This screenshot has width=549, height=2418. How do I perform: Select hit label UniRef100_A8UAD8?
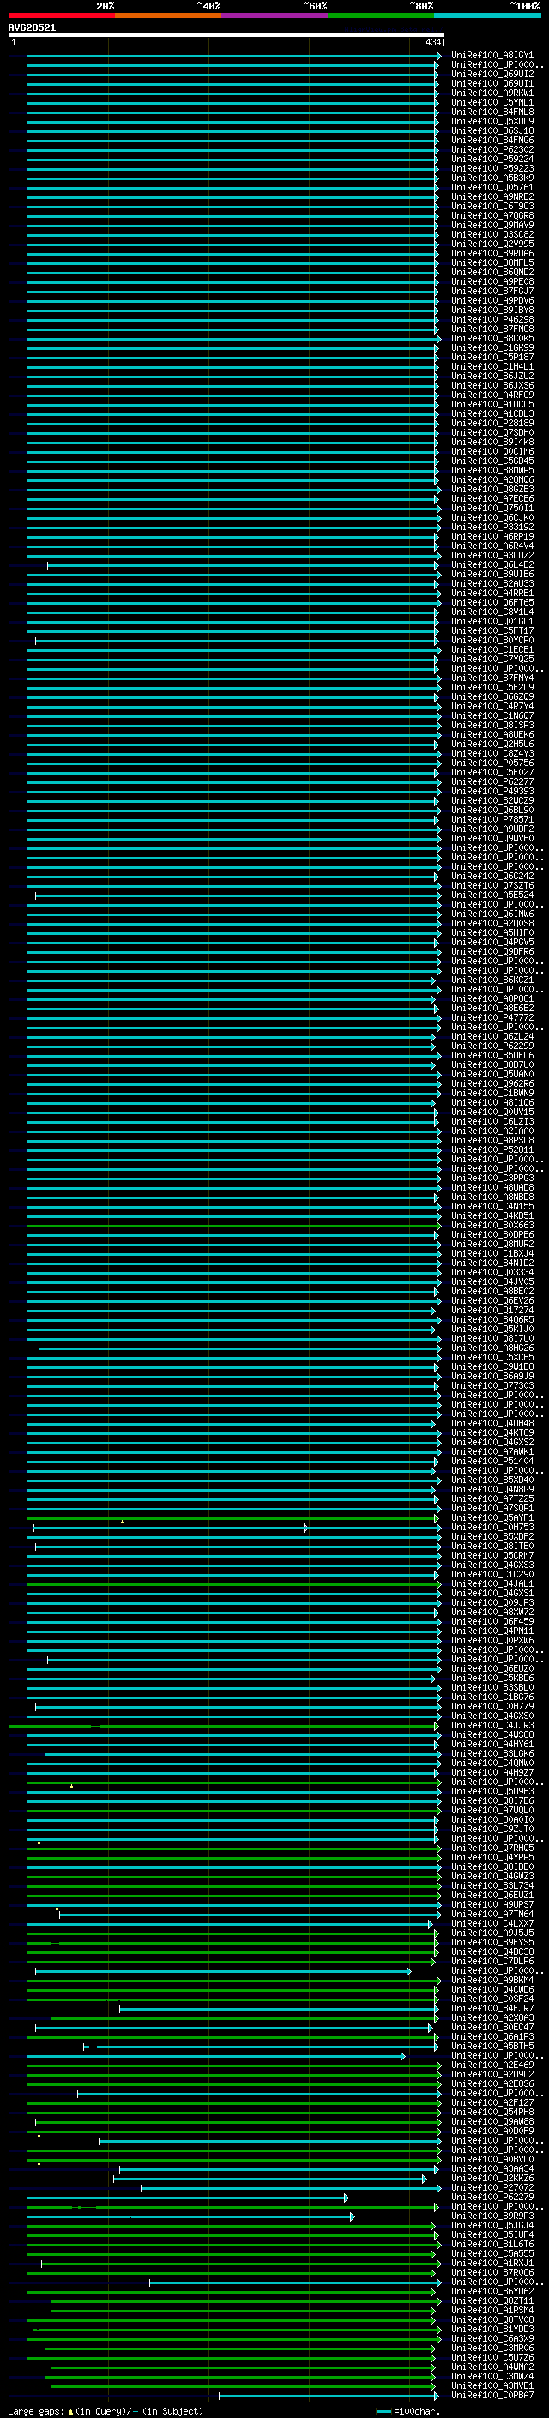pos(492,1187)
